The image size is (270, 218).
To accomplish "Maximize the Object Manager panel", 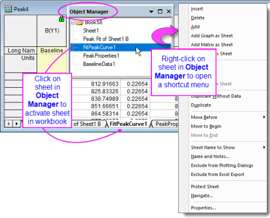I will [160, 11].
